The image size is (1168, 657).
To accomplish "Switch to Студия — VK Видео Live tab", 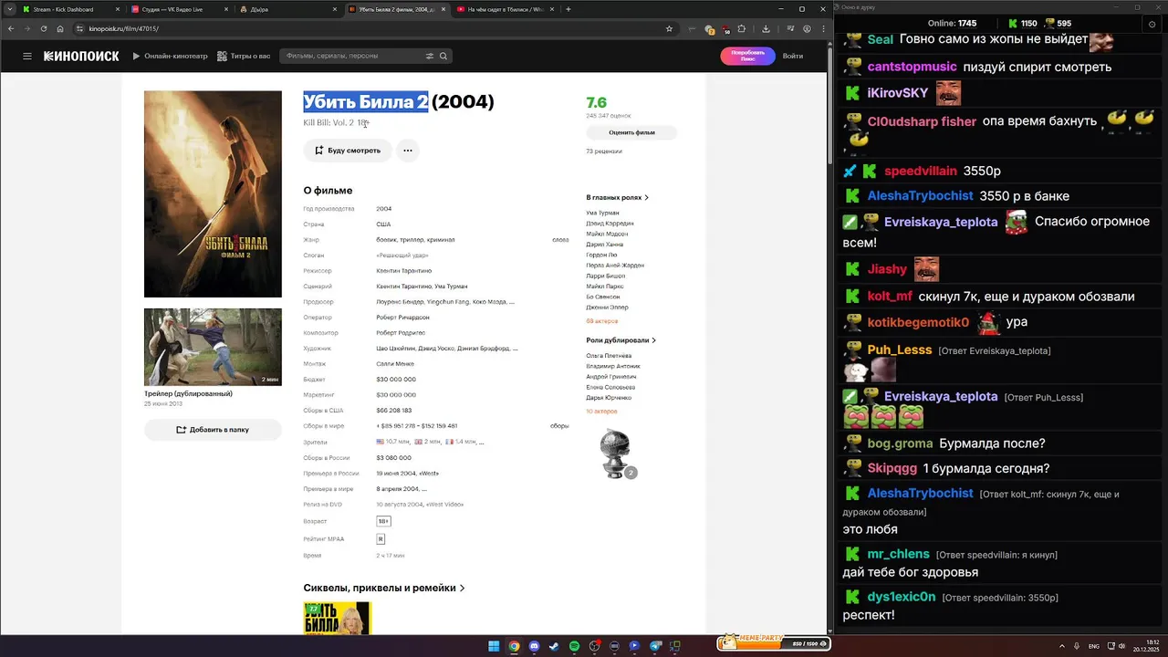I will (179, 9).
